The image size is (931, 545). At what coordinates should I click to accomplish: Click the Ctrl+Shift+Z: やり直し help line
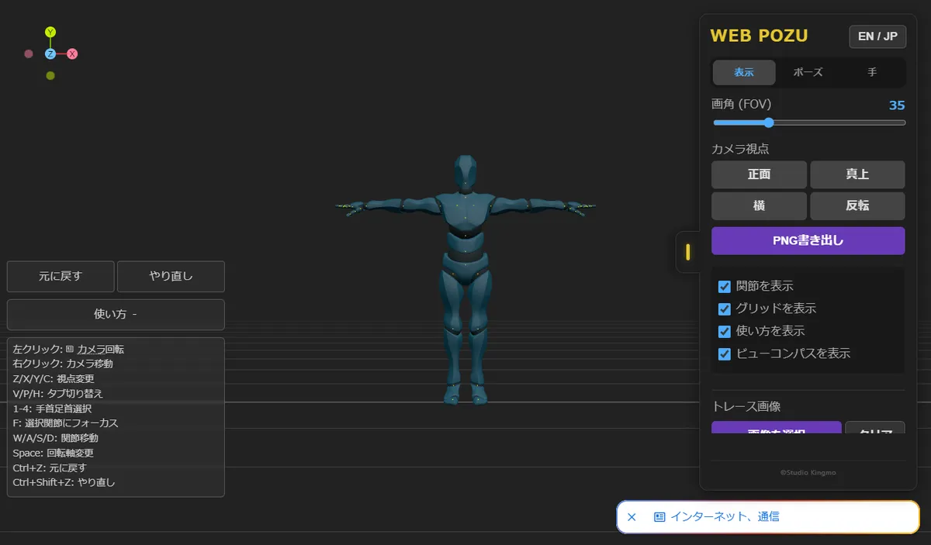[x=64, y=482]
